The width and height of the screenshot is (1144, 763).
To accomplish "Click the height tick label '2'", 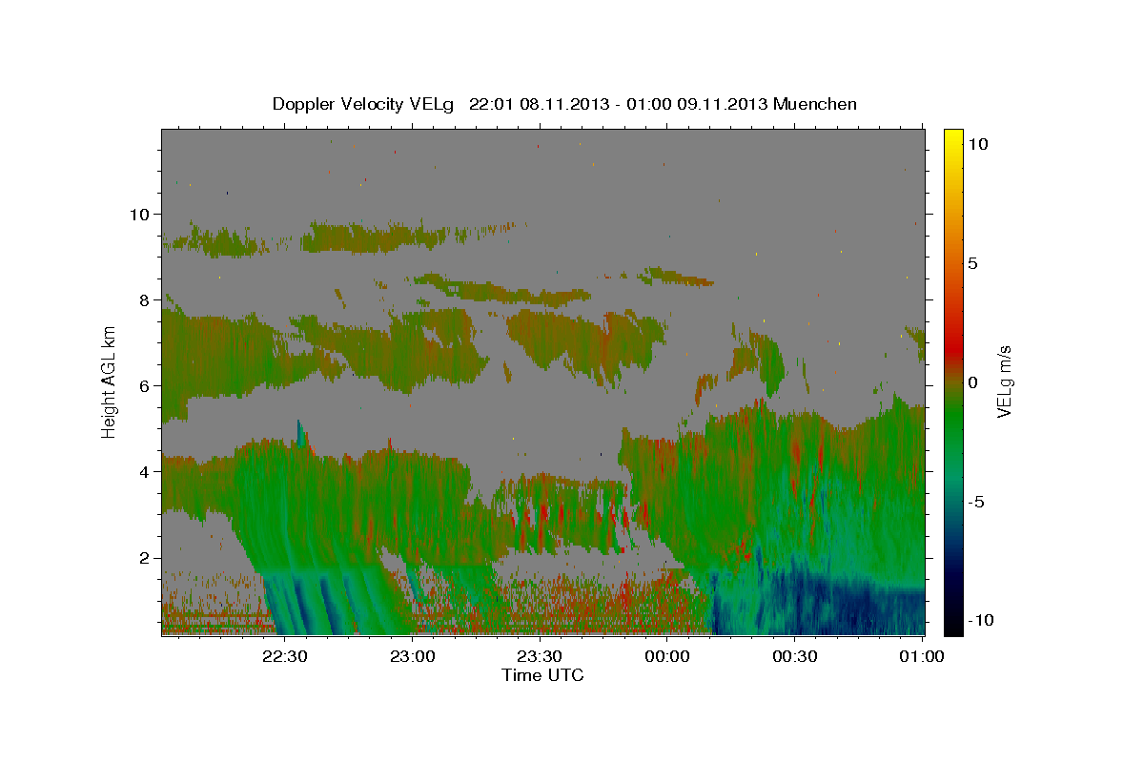I will point(146,558).
